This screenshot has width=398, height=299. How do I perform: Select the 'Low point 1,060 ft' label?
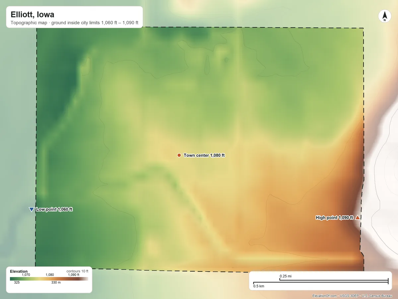click(54, 209)
